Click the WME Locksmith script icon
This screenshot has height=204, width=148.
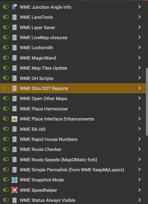click(x=14, y=48)
